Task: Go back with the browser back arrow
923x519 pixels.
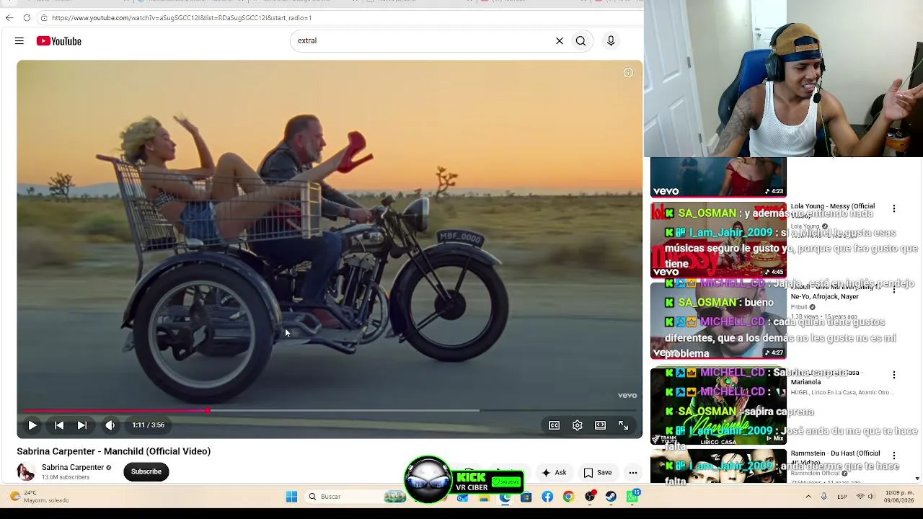Action: pyautogui.click(x=9, y=17)
